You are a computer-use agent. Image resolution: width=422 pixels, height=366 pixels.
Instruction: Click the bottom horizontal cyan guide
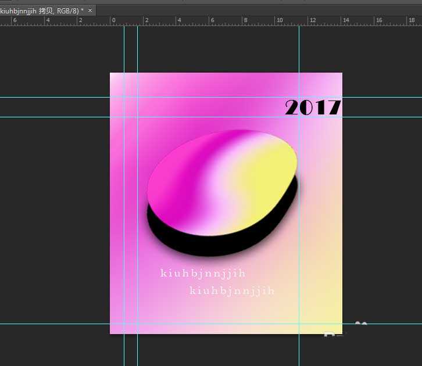58,324
